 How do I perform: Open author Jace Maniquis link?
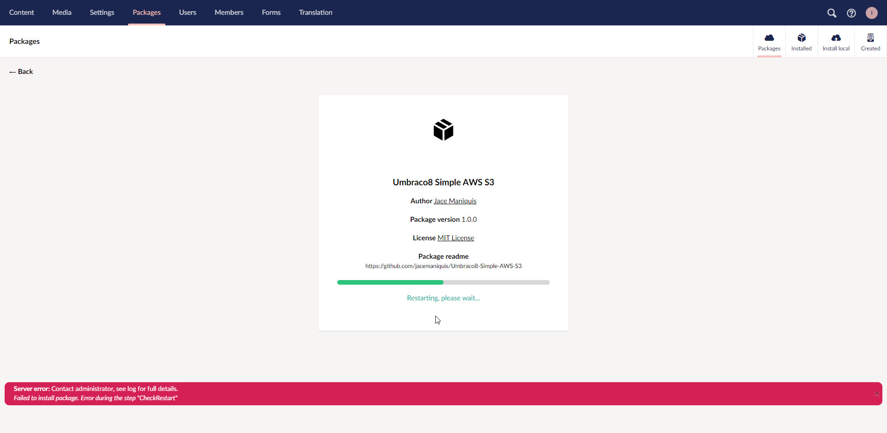(x=455, y=201)
